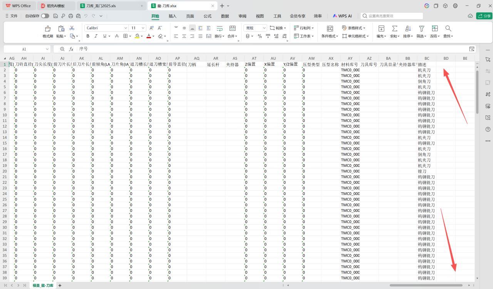Toggle Italic formatting
Viewport: 493px width, 289px height.
[x=96, y=36]
